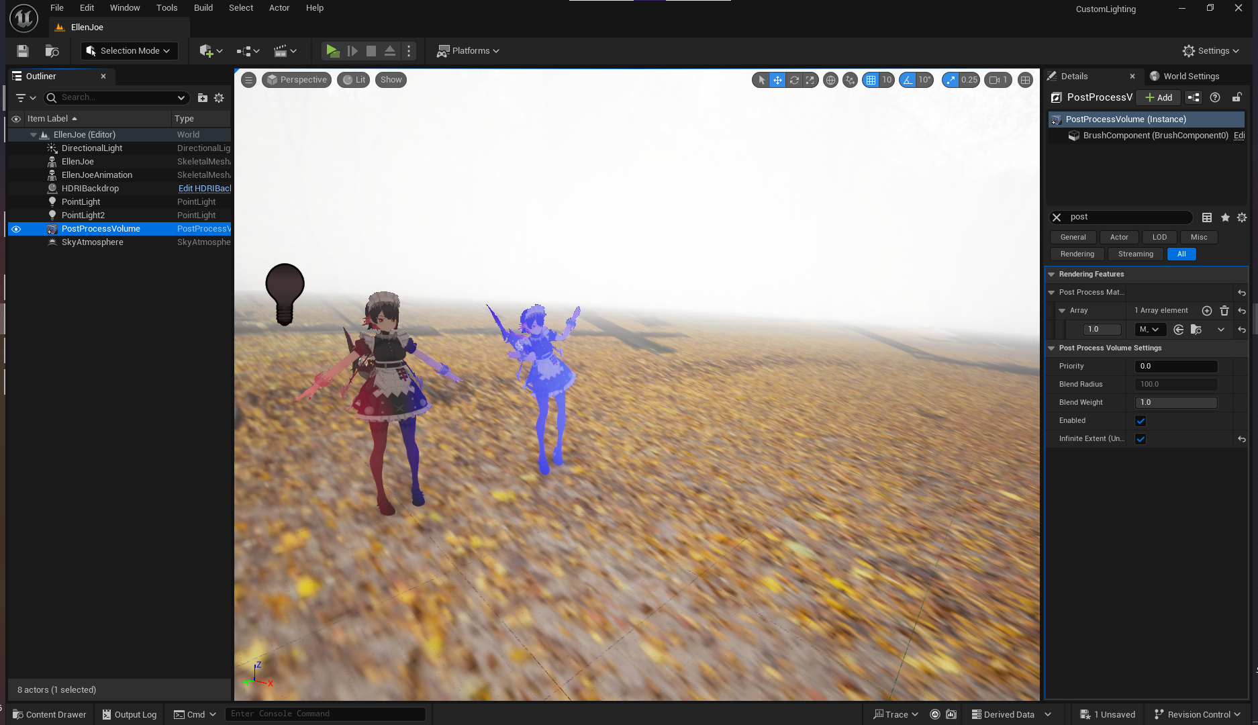Click the Skip frame playback button
The width and height of the screenshot is (1258, 725).
coord(352,51)
